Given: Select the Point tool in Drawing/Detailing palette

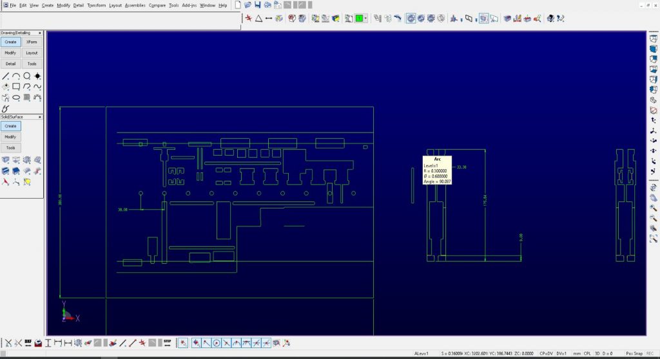Looking at the screenshot, I should point(37,76).
